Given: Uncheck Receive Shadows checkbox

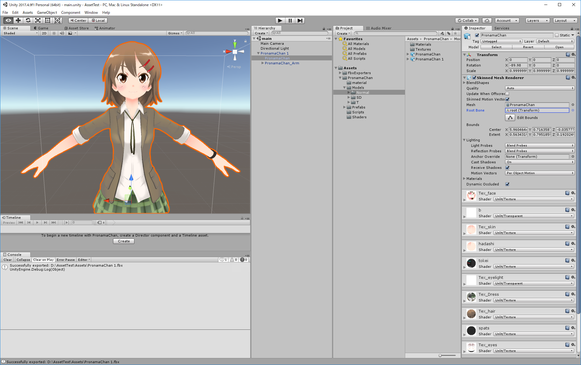Looking at the screenshot, I should pyautogui.click(x=507, y=168).
